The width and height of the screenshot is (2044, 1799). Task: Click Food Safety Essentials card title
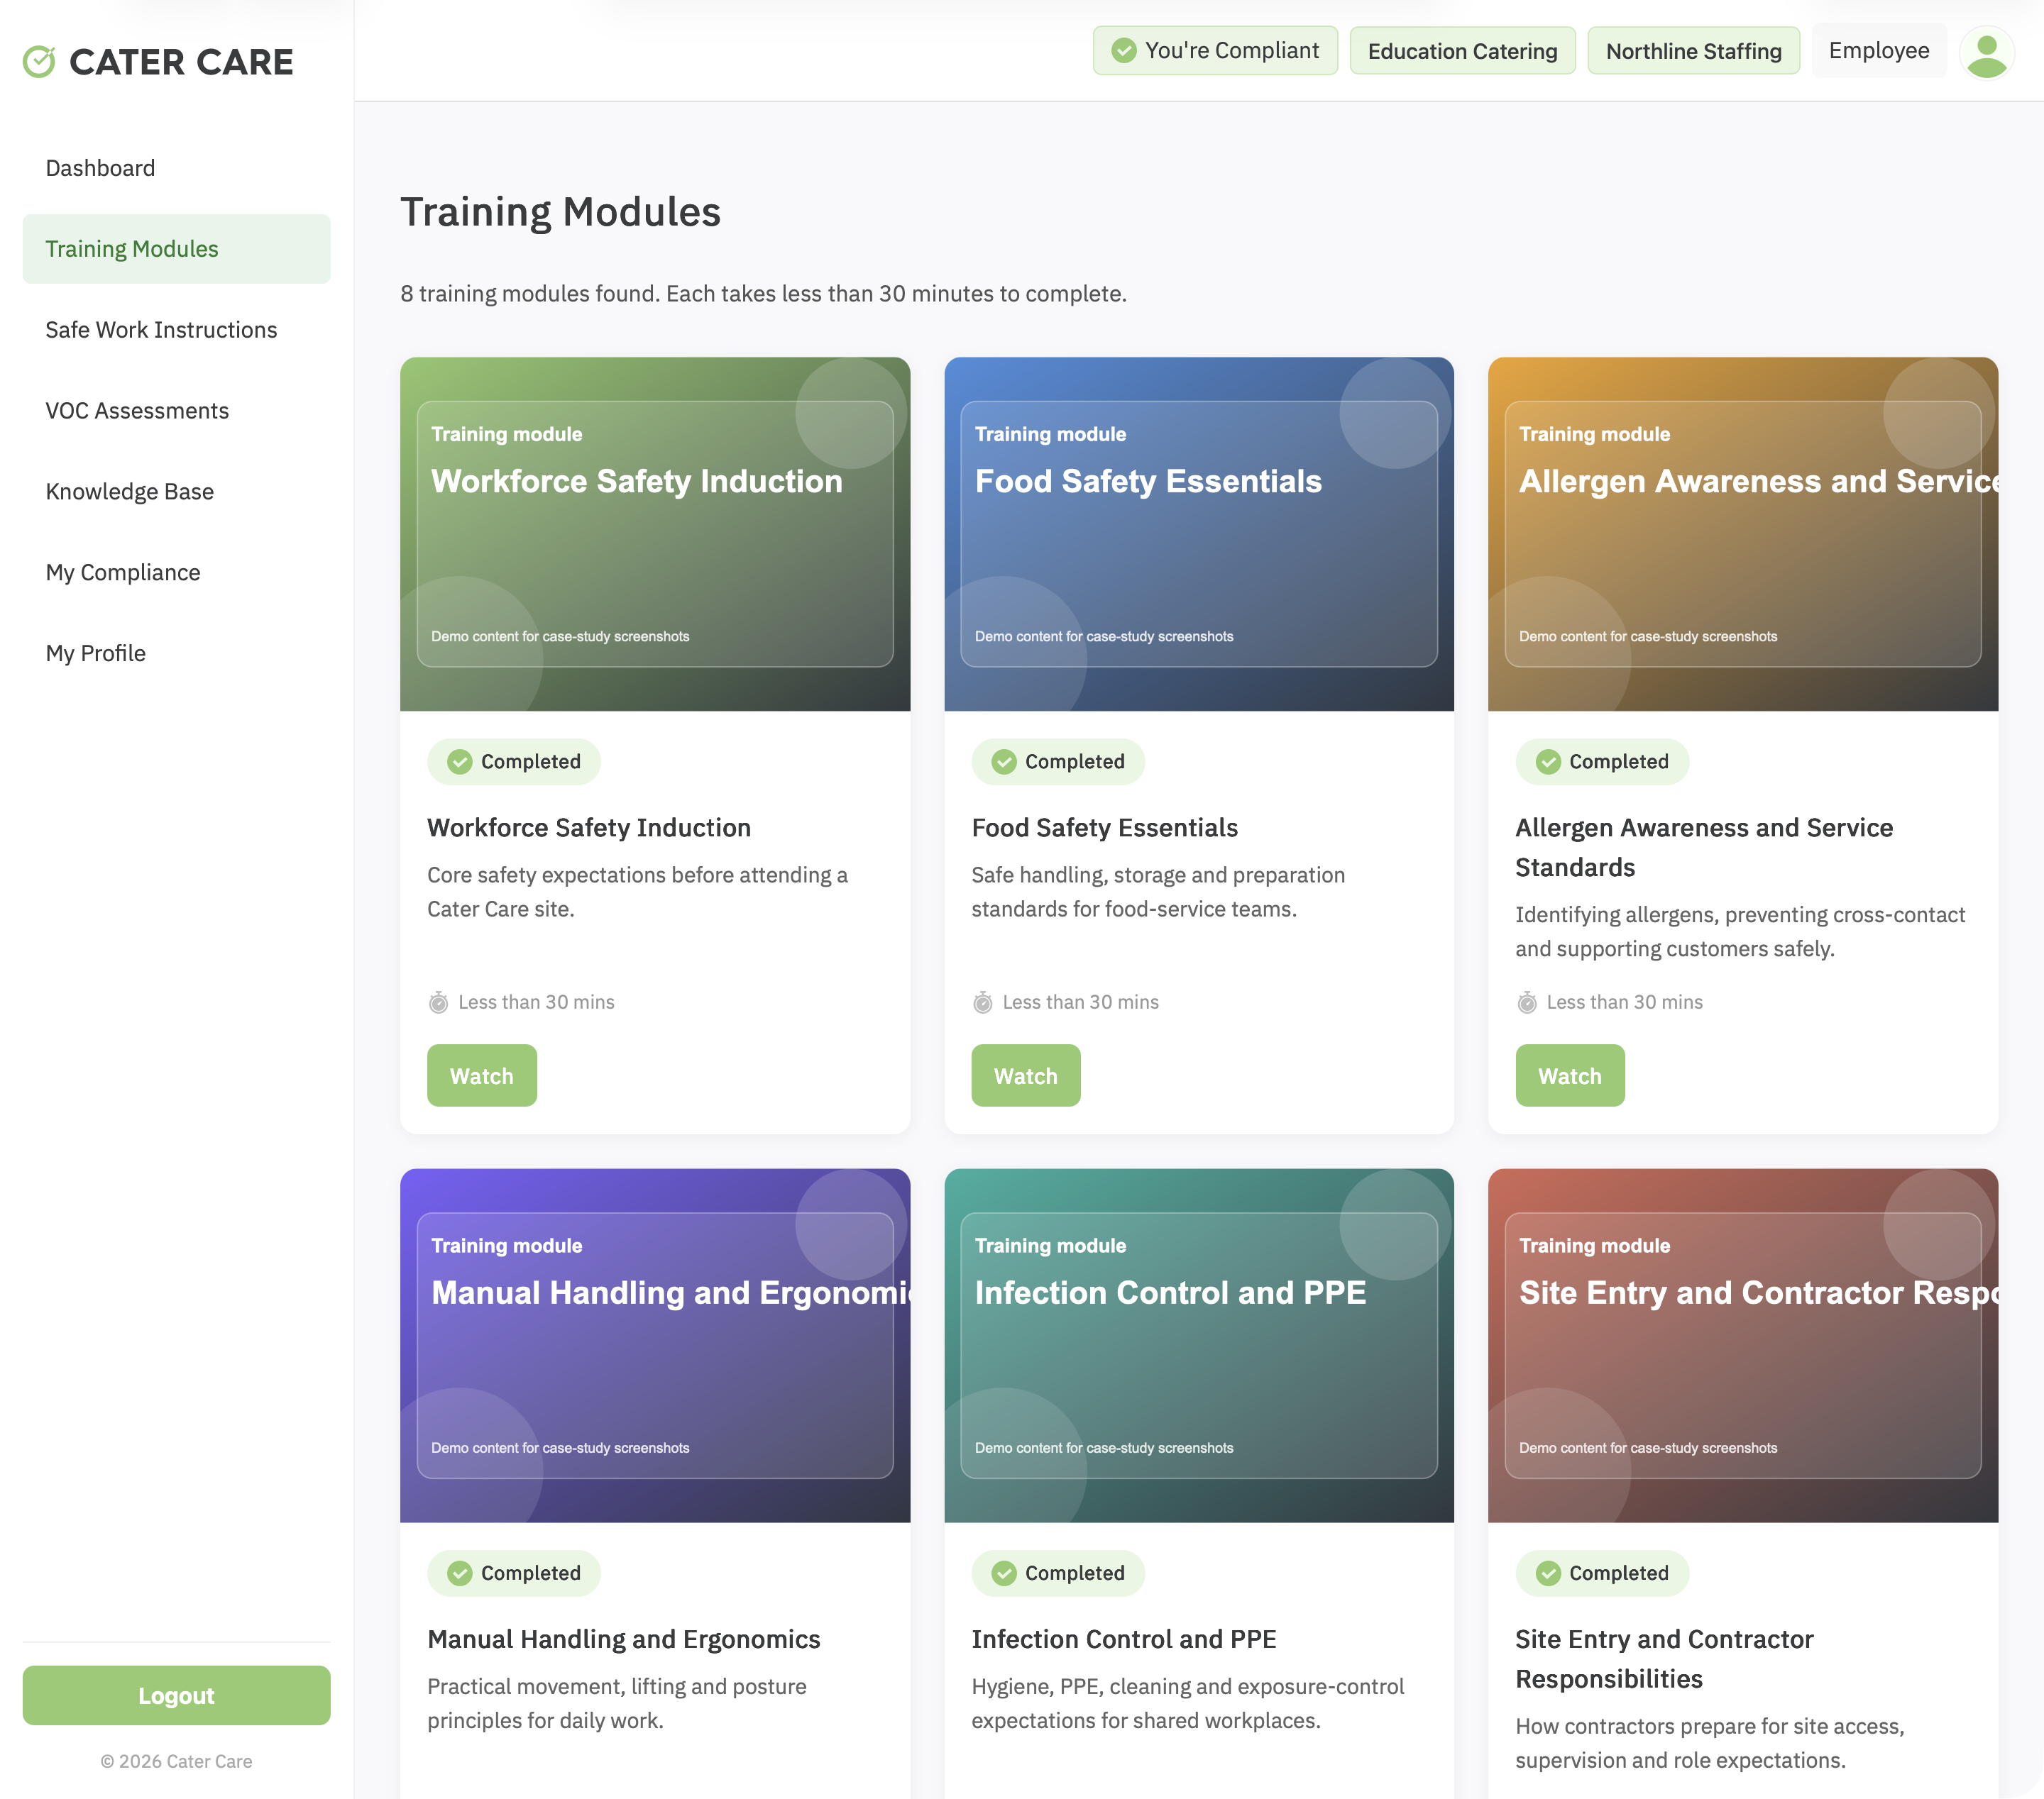click(1104, 828)
